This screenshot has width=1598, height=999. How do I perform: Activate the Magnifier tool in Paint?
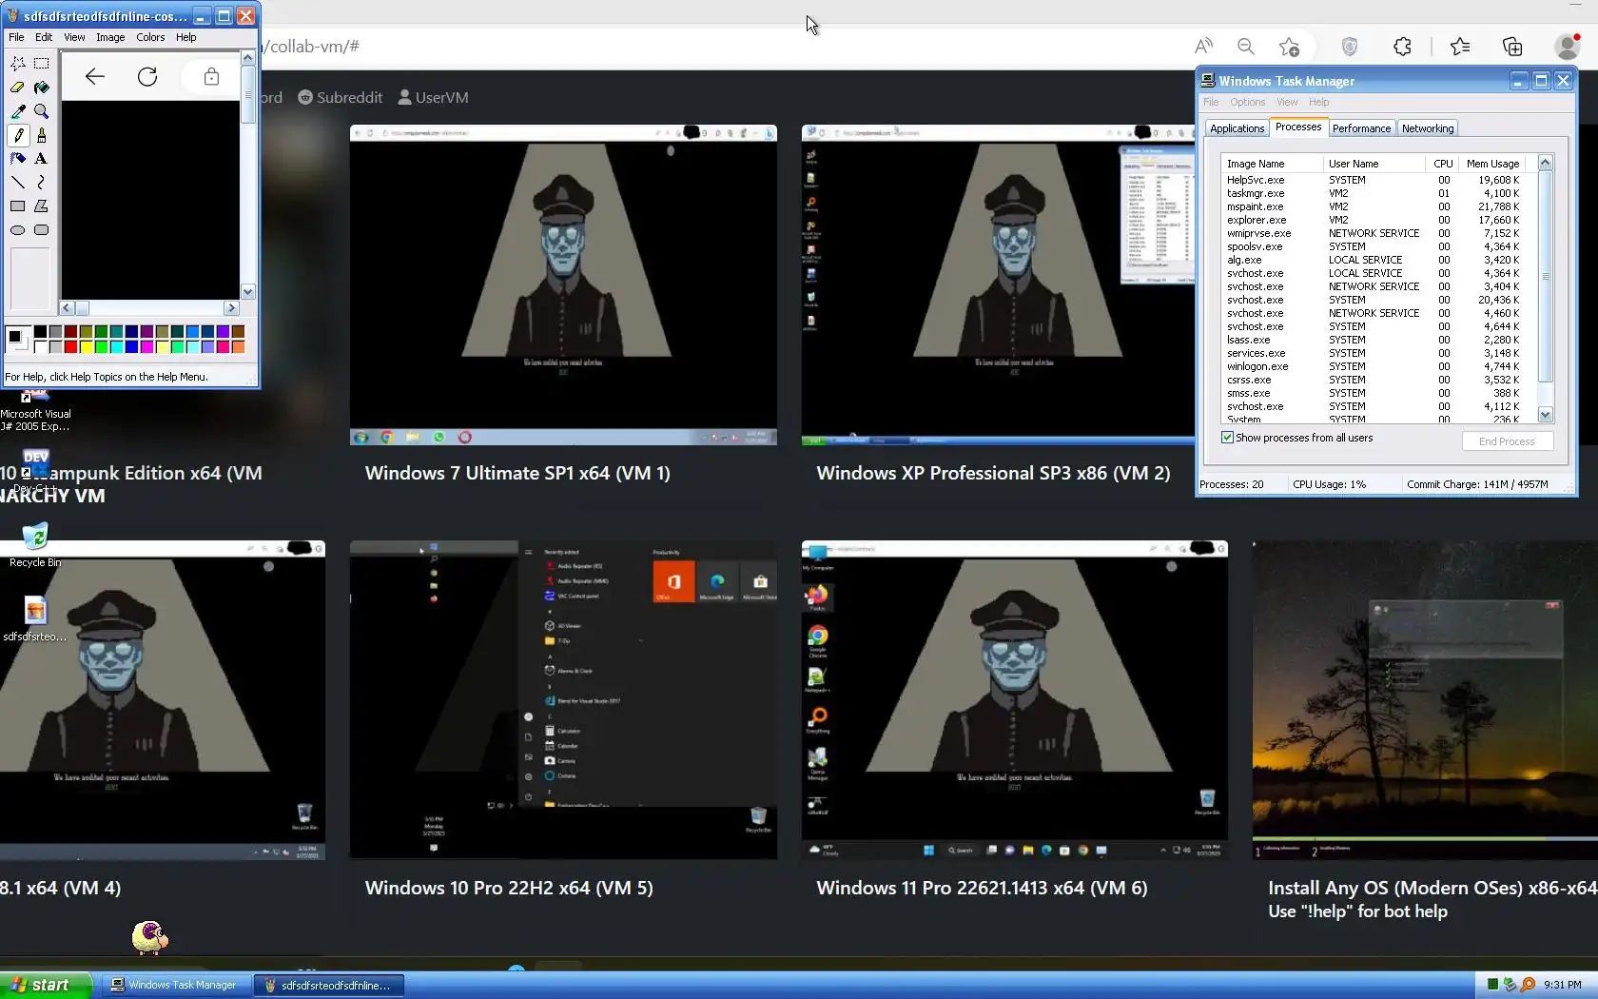click(x=42, y=111)
